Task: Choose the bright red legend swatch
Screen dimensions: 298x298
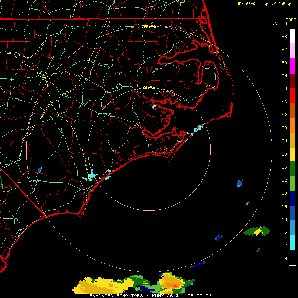Action: 292,95
